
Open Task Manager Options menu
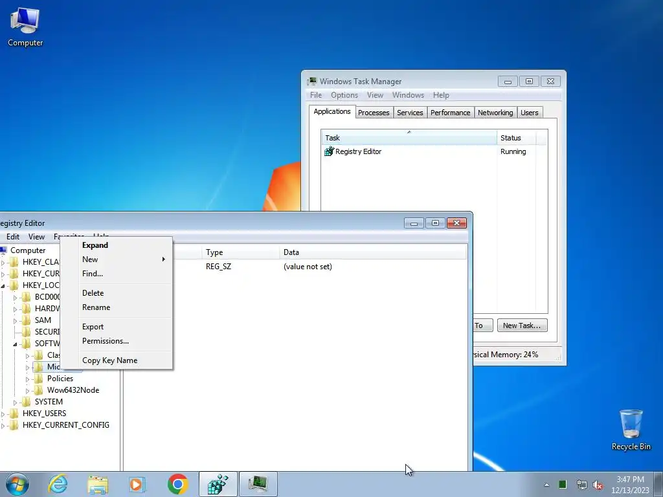tap(344, 95)
